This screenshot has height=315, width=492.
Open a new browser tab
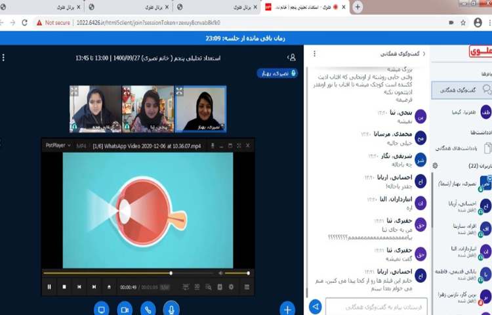pyautogui.click(x=358, y=7)
